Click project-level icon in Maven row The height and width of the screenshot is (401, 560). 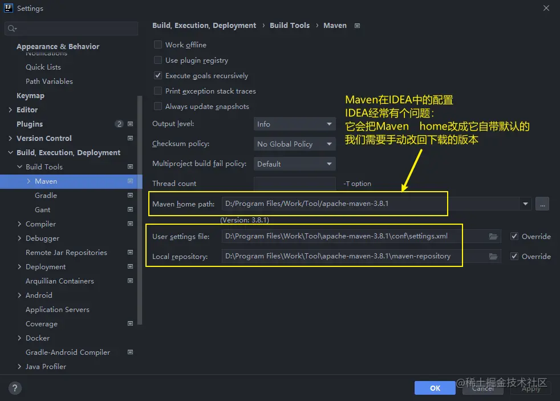(x=131, y=181)
